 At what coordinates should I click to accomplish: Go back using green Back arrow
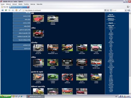6,10
